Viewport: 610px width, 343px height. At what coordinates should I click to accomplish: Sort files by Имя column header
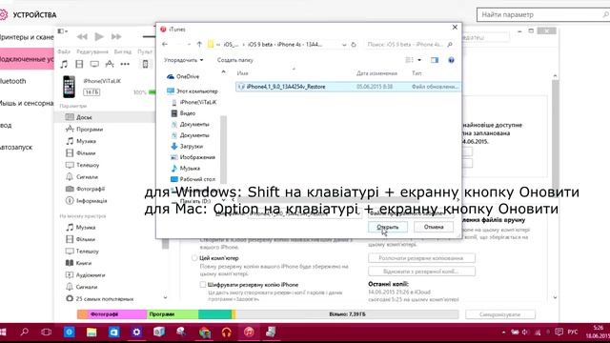coord(242,73)
